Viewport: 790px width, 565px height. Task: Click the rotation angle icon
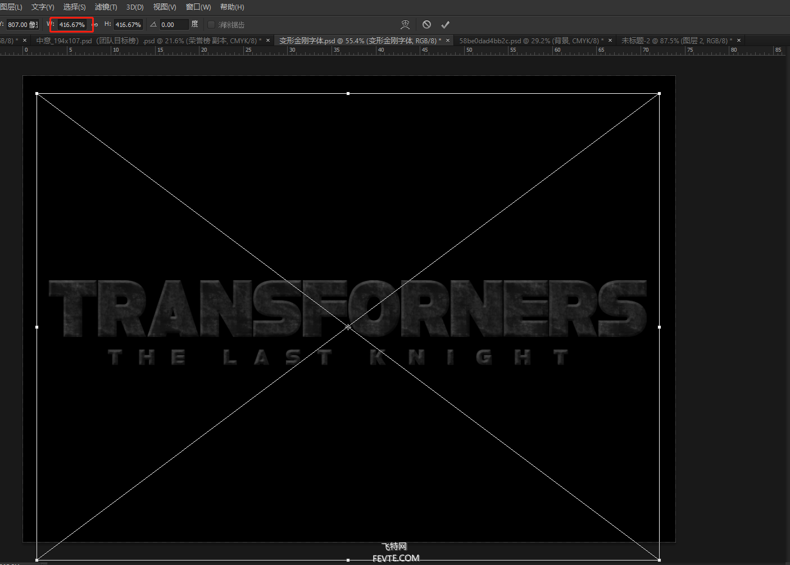(x=153, y=25)
